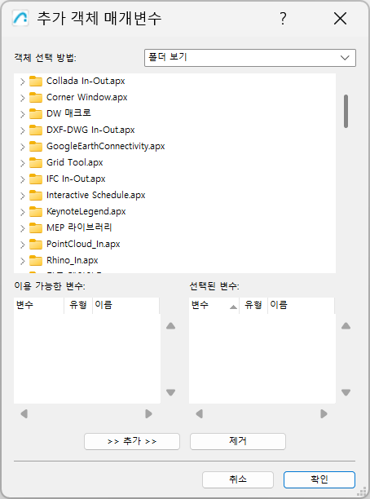Open the 폴더 보기 selection method dropdown
This screenshot has height=499, width=370.
(x=249, y=58)
